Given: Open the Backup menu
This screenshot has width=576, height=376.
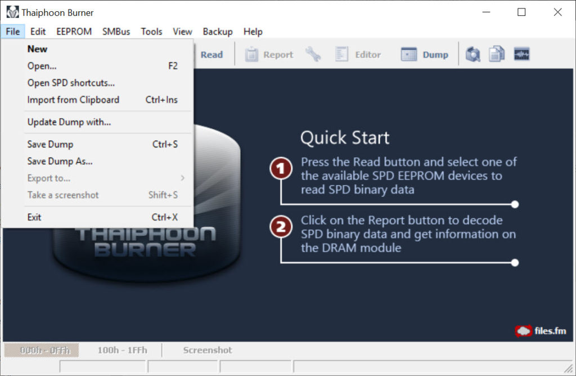Looking at the screenshot, I should pos(218,32).
